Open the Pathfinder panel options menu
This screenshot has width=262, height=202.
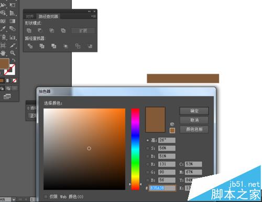click(x=94, y=16)
